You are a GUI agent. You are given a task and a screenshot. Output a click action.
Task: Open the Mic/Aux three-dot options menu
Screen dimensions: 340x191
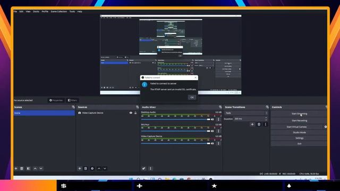218,131
